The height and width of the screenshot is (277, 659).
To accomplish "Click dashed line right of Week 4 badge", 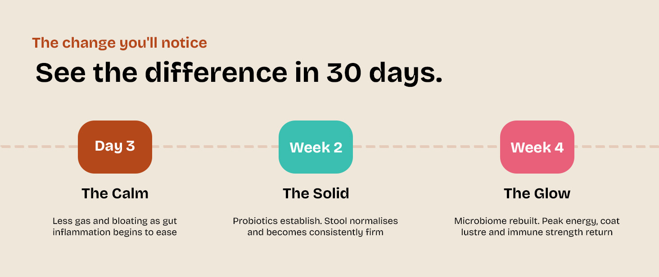I will (617, 147).
